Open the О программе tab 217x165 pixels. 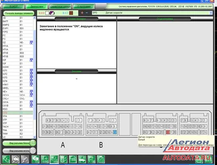pos(84,6)
